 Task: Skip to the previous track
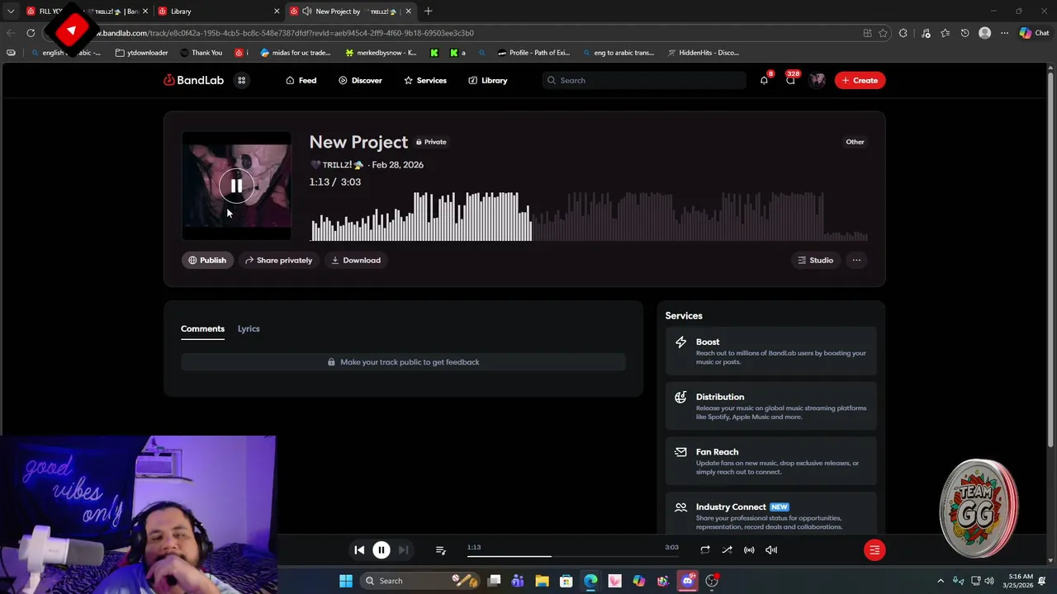point(359,550)
